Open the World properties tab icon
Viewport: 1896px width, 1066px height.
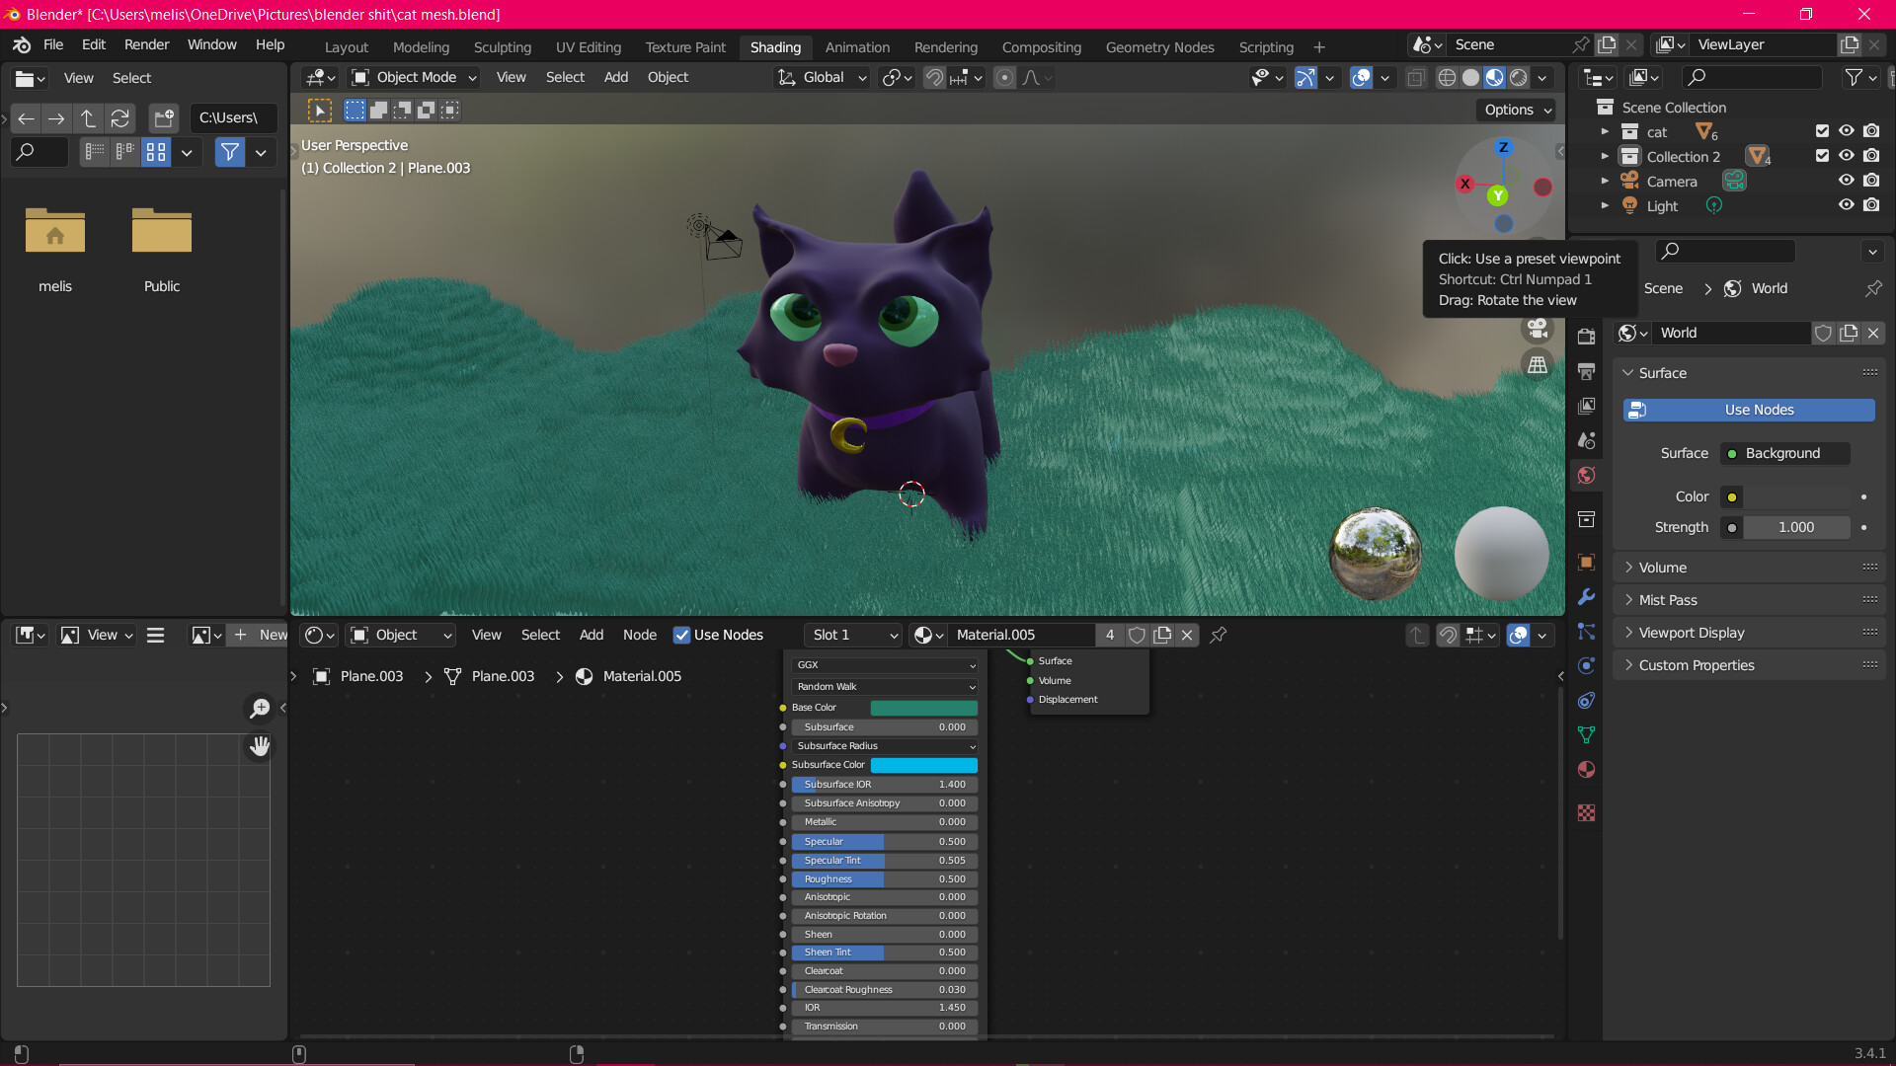coord(1586,476)
